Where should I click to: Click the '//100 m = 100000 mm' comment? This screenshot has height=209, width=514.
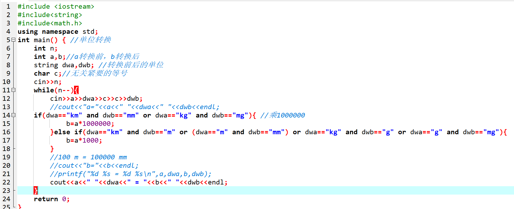tap(88, 157)
